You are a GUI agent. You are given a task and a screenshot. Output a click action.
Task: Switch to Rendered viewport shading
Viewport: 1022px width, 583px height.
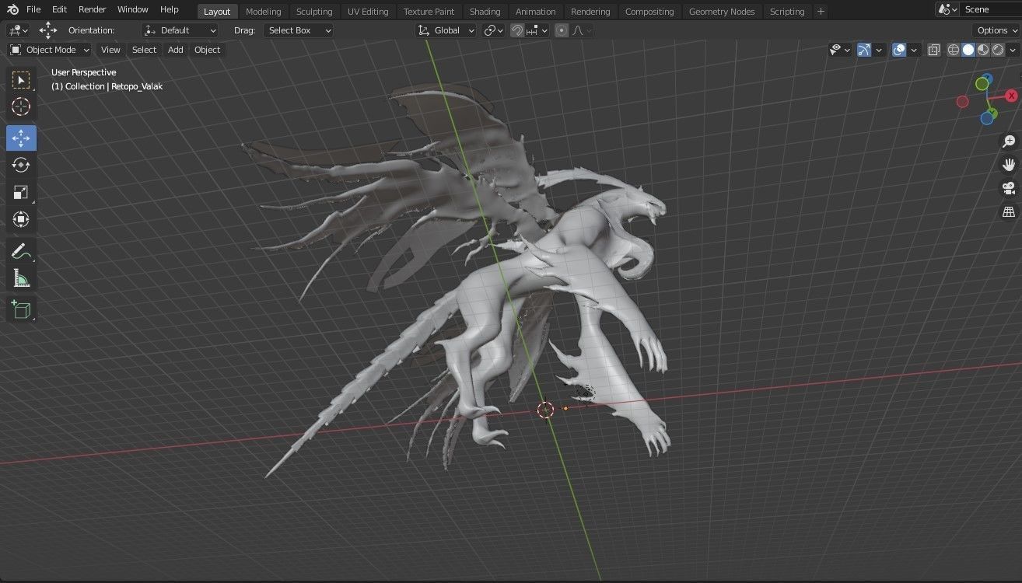[x=998, y=50]
